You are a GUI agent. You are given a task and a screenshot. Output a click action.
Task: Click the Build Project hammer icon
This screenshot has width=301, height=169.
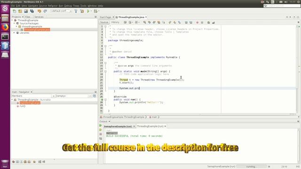pyautogui.click(x=76, y=11)
